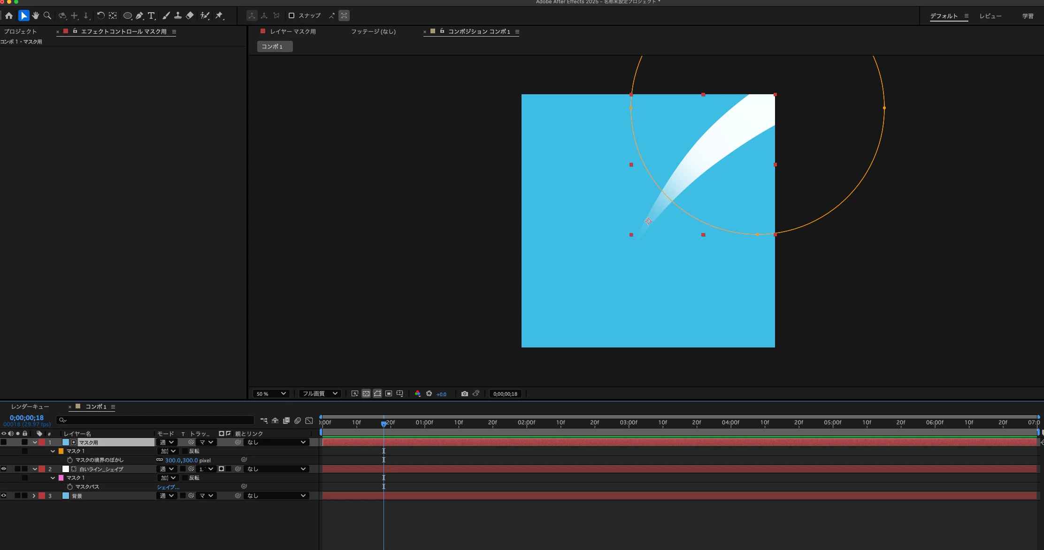This screenshot has height=550, width=1044.
Task: Open the フル画質 resolution dropdown
Action: point(320,394)
